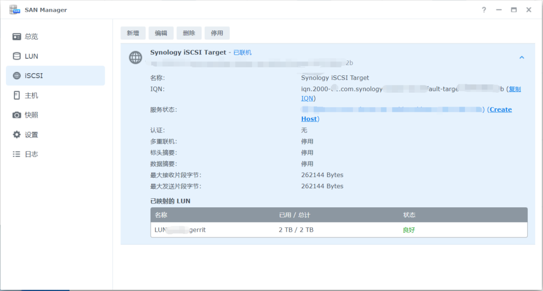
Task: Click the 多重联机 value 停用
Action: click(x=307, y=142)
